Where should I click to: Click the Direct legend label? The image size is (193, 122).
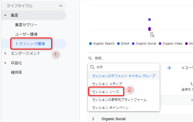point(125,44)
